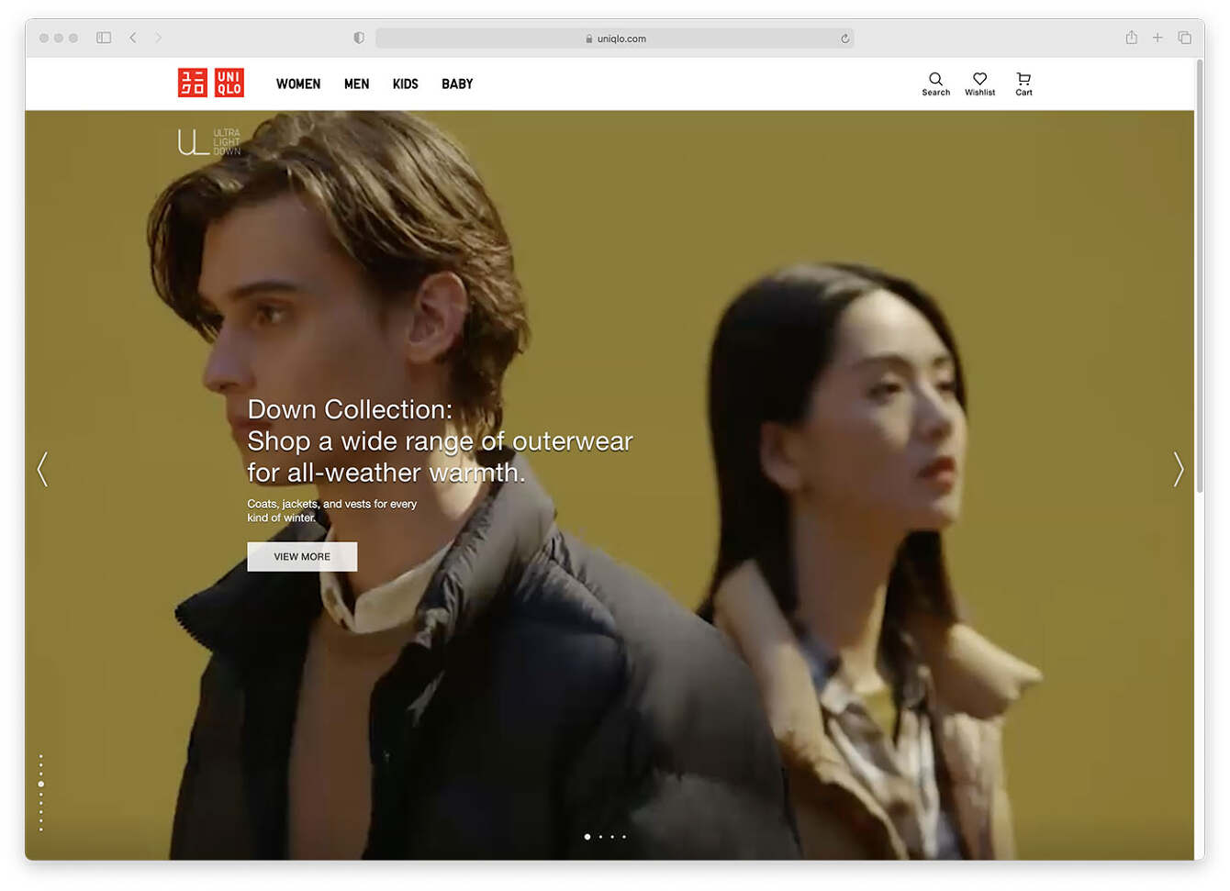1230x891 pixels.
Task: Open the Safari share menu
Action: pyautogui.click(x=1131, y=38)
